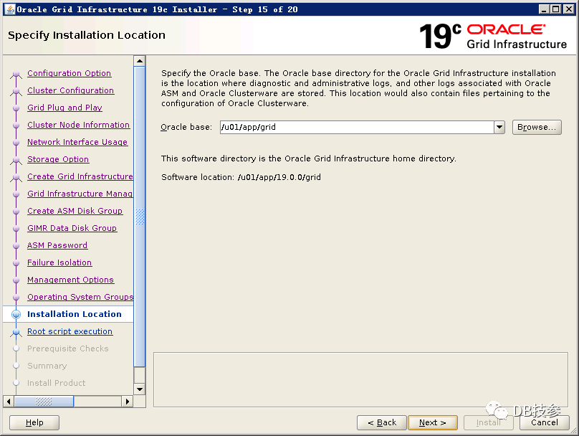Image resolution: width=579 pixels, height=436 pixels.
Task: Click the Root script execution step node icon
Action: pyautogui.click(x=16, y=332)
